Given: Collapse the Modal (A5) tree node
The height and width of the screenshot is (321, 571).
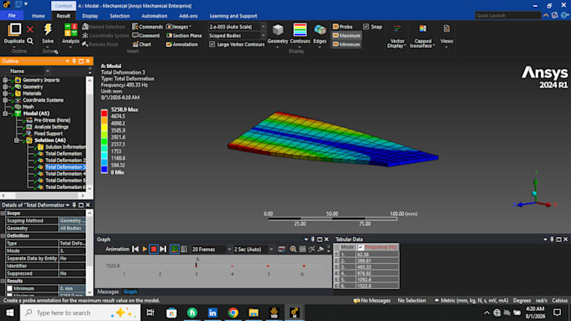Looking at the screenshot, I should pyautogui.click(x=5, y=113).
